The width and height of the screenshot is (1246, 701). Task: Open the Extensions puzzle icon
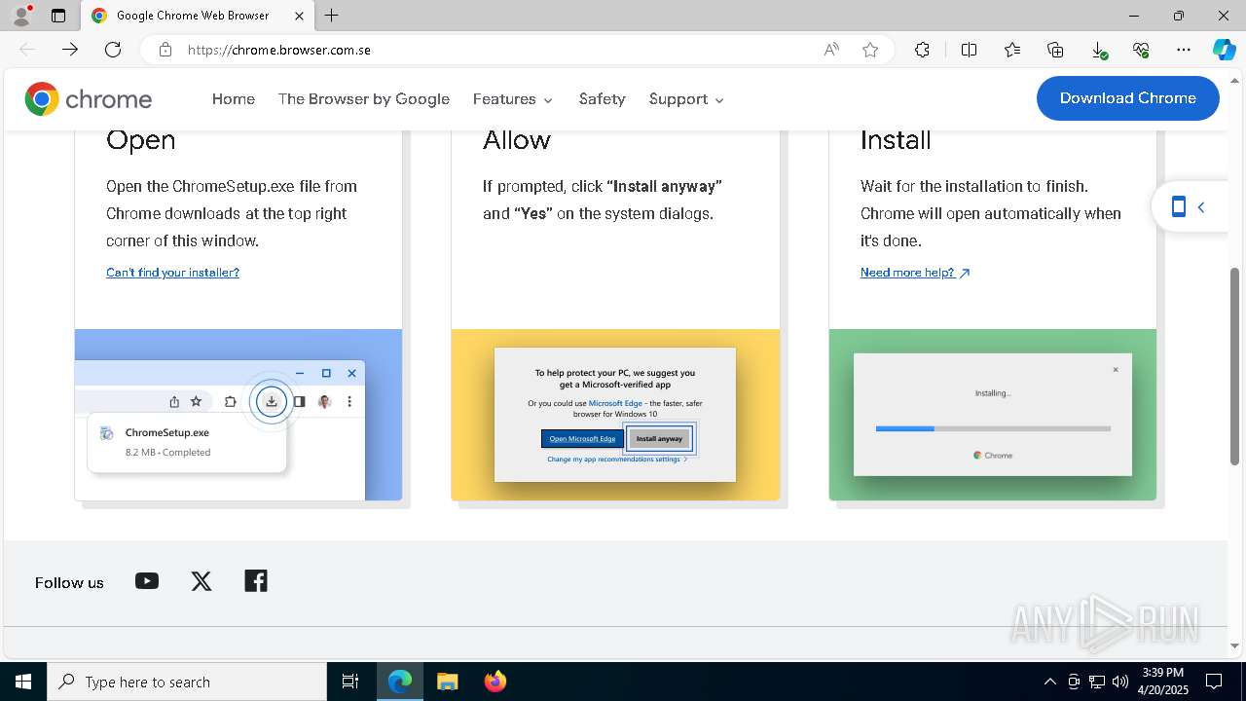pyautogui.click(x=922, y=50)
